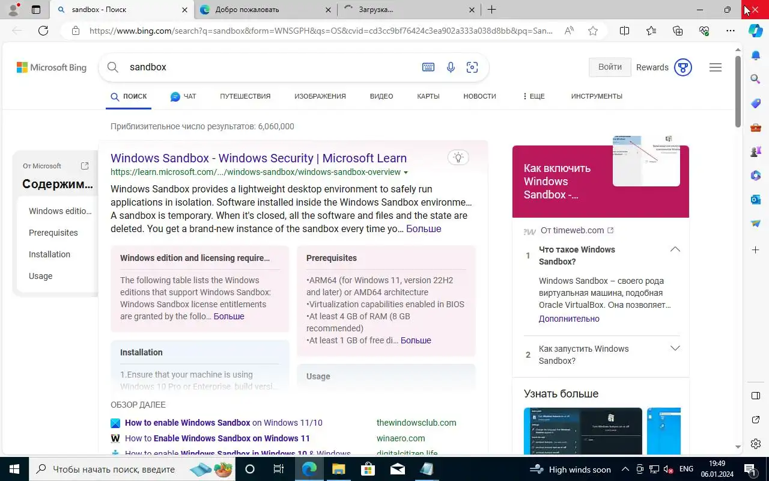Open split screen icon in toolbar
The width and height of the screenshot is (769, 481).
click(x=624, y=31)
